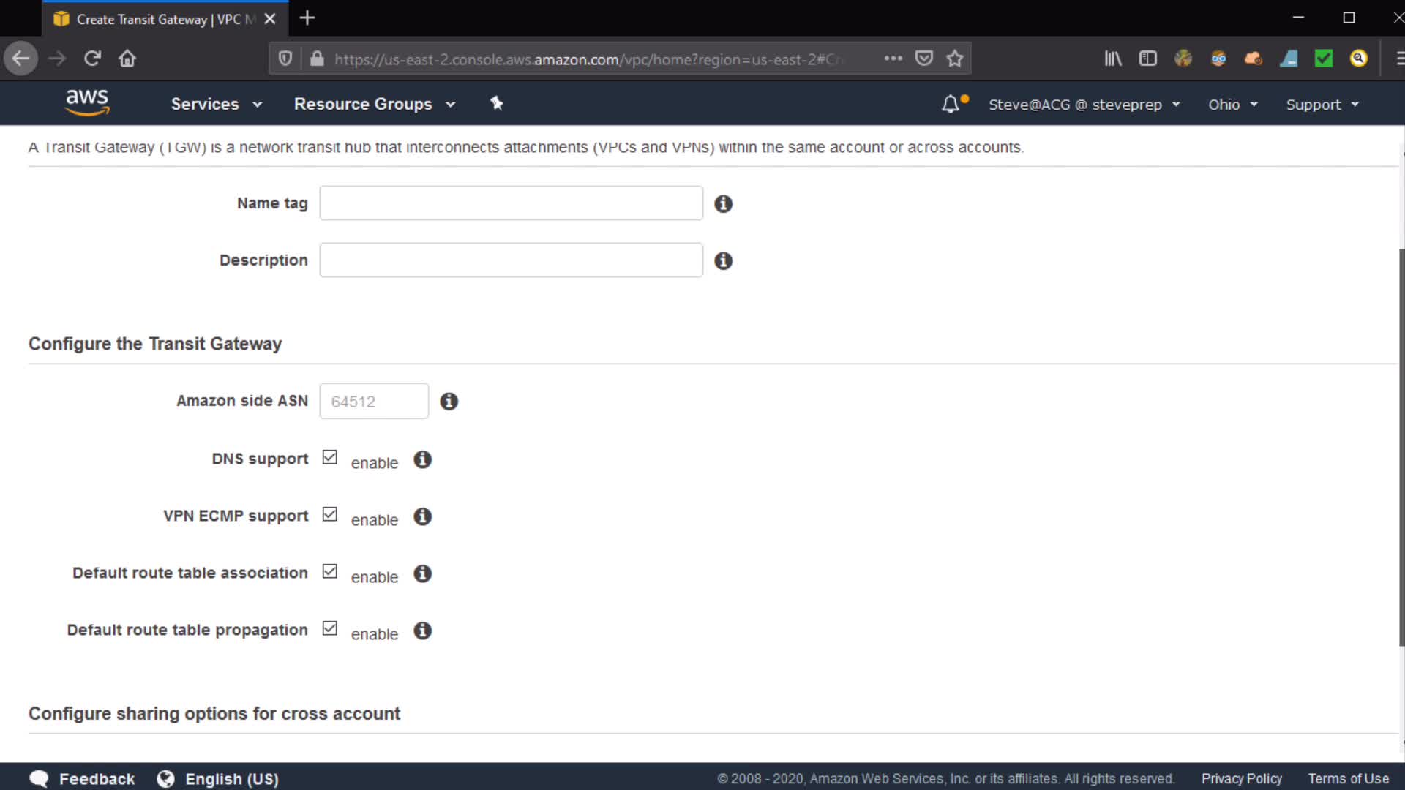
Task: Open the Support menu
Action: (1322, 105)
